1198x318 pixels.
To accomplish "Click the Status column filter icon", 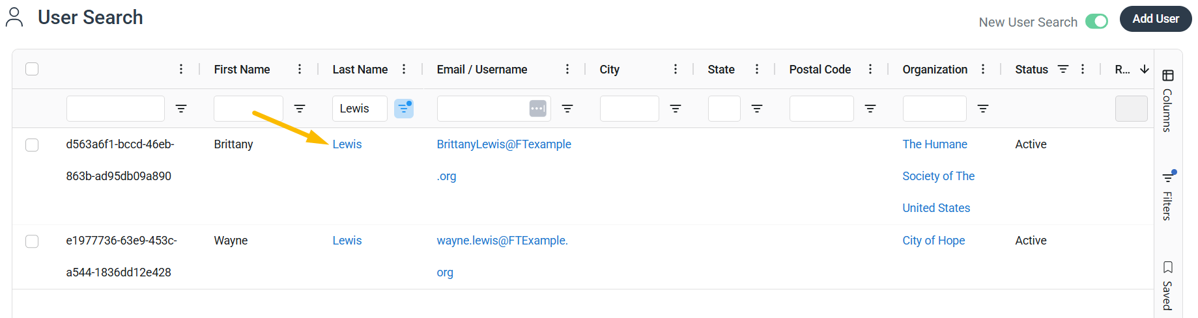I will [1063, 69].
